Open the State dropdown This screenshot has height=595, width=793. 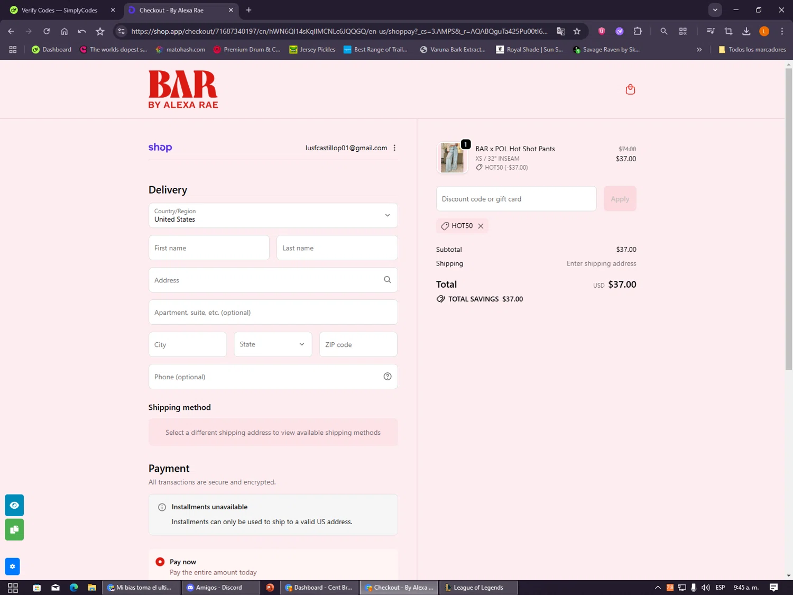273,344
